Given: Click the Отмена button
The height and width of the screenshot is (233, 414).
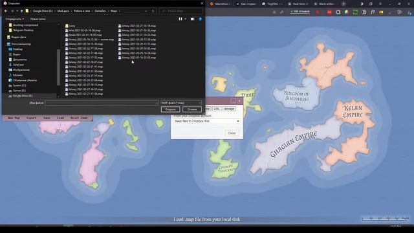Looking at the screenshot, I should tap(192, 109).
